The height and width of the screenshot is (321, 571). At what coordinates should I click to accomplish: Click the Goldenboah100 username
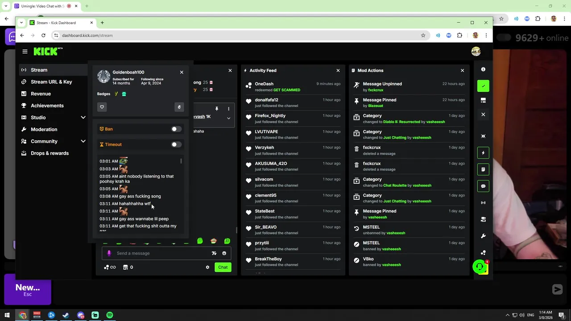(x=128, y=72)
